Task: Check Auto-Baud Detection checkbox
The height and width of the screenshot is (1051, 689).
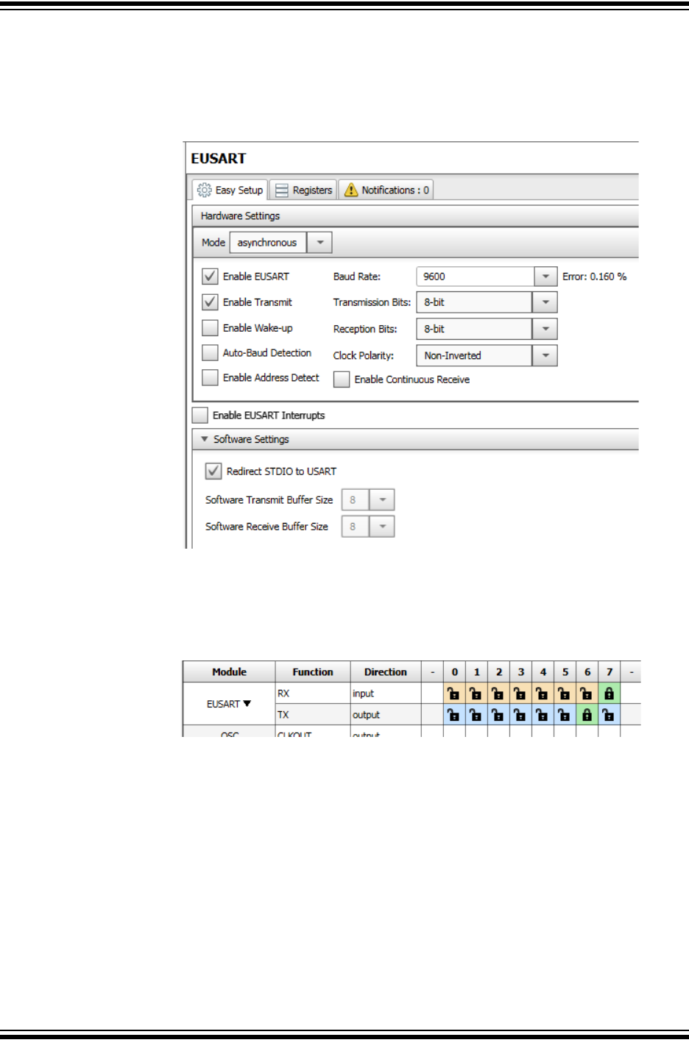Action: click(x=210, y=352)
